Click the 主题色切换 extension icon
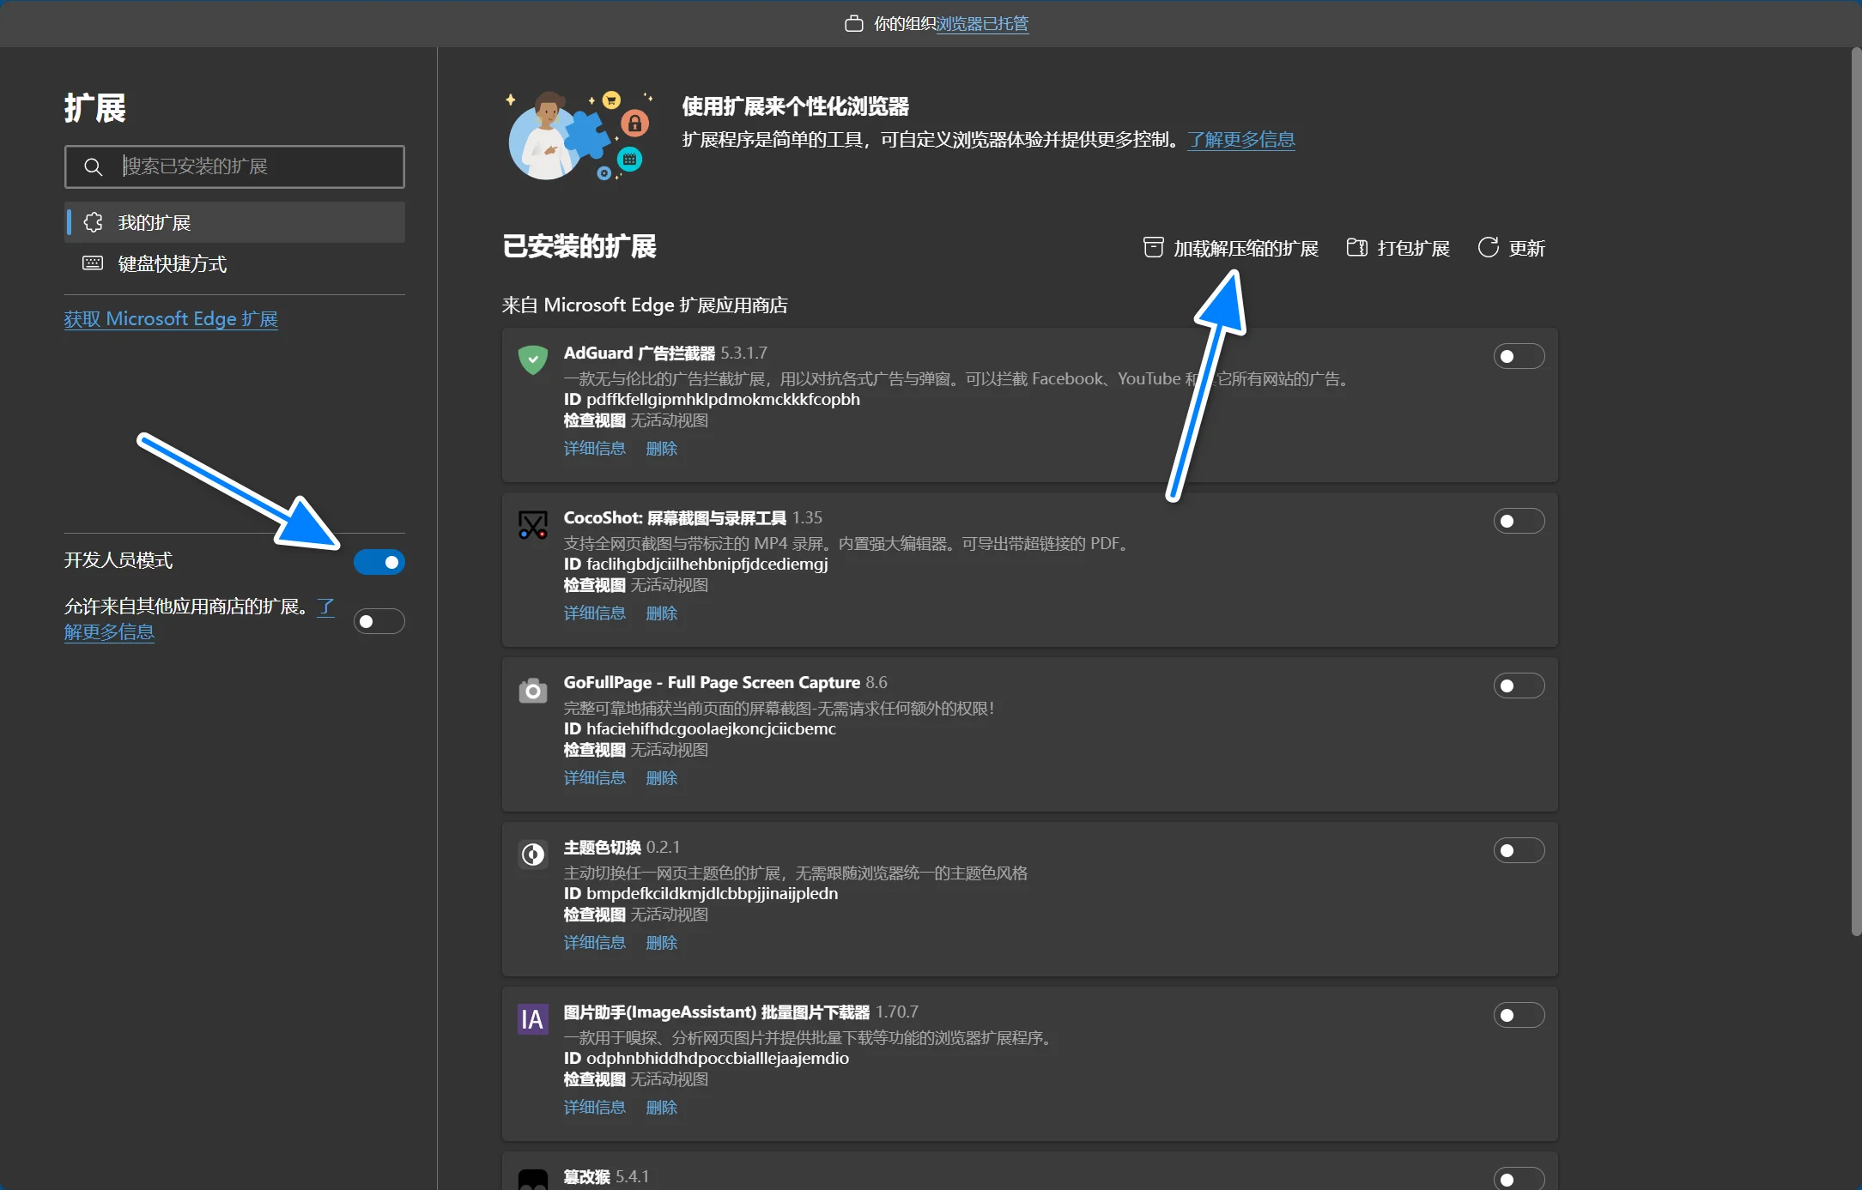The height and width of the screenshot is (1190, 1862). tap(533, 855)
